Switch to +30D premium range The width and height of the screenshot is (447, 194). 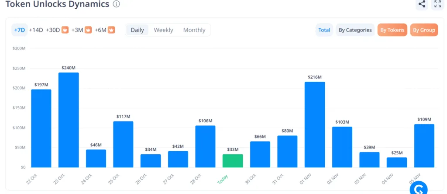click(x=53, y=30)
